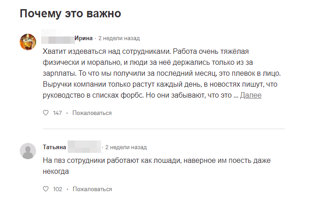Report Татьяна's comment via Пожаловаться
The image size is (309, 198).
tap(92, 189)
